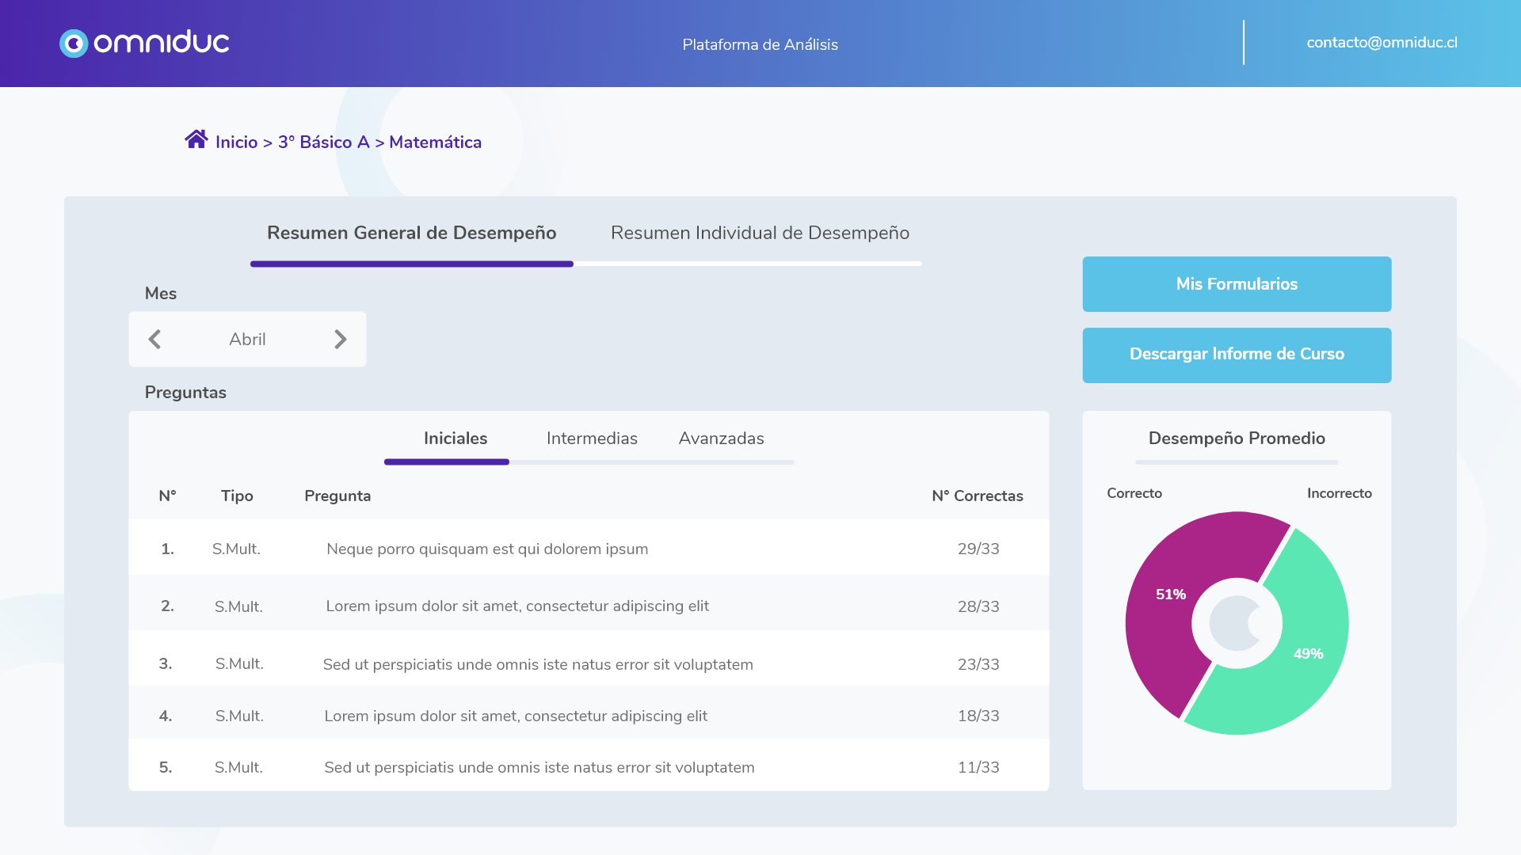Select question 4 Lorem ipsum text
This screenshot has height=855, width=1521.
tap(516, 716)
